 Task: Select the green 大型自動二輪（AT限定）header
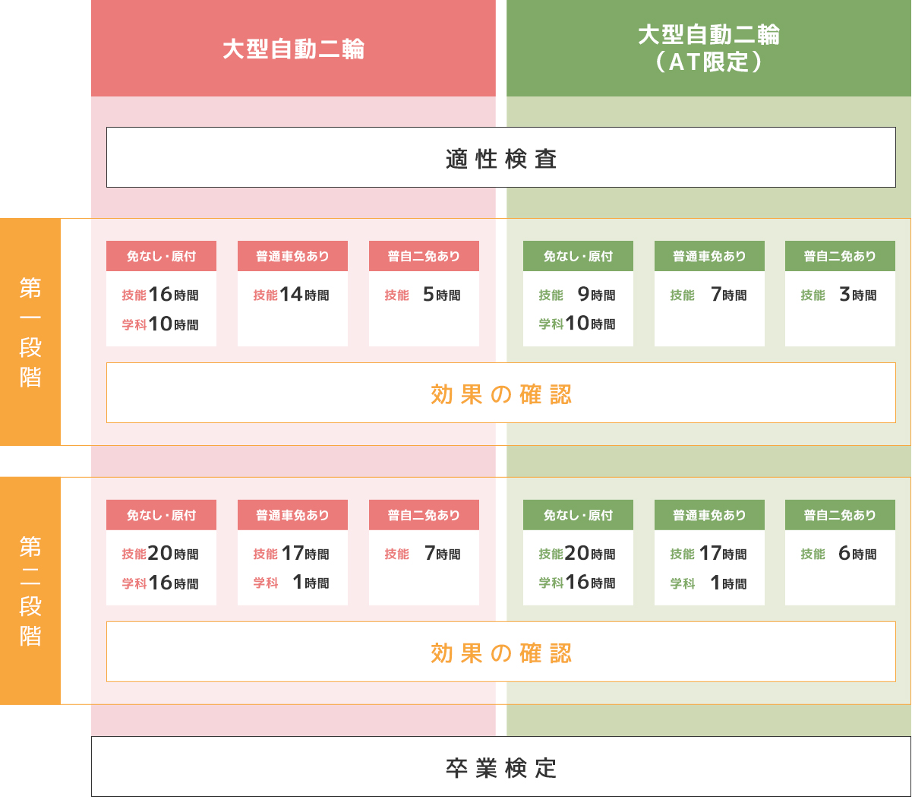[708, 48]
